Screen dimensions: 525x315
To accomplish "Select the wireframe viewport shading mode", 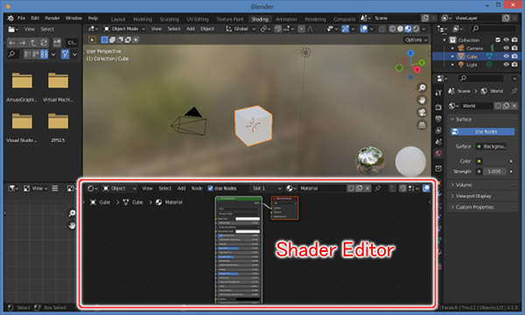I will (x=392, y=29).
